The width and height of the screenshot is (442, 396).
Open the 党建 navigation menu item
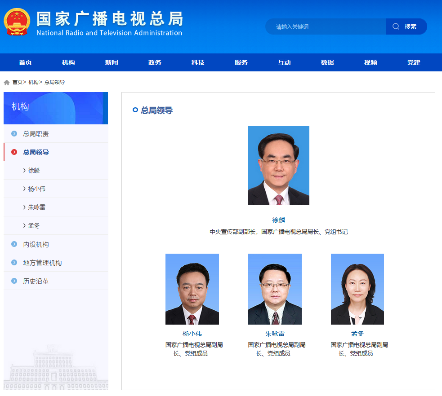click(414, 62)
